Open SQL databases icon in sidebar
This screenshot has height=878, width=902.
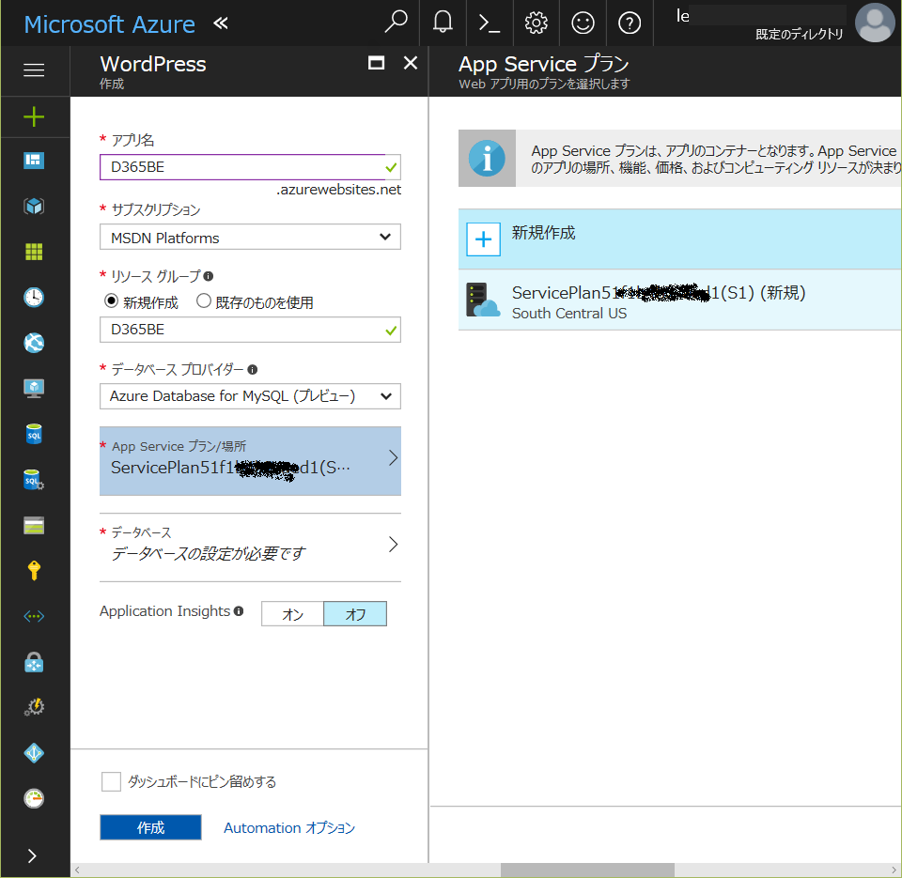(x=34, y=434)
